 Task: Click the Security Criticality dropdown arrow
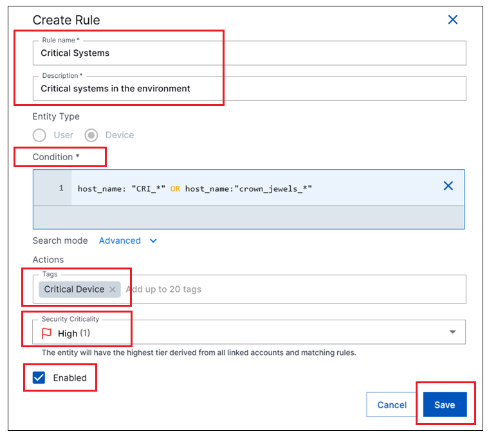452,332
